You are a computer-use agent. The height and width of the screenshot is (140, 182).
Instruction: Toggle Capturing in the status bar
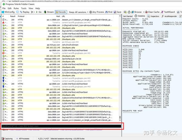(7, 138)
